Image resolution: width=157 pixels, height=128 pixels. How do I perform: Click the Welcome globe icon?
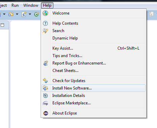click(x=45, y=13)
